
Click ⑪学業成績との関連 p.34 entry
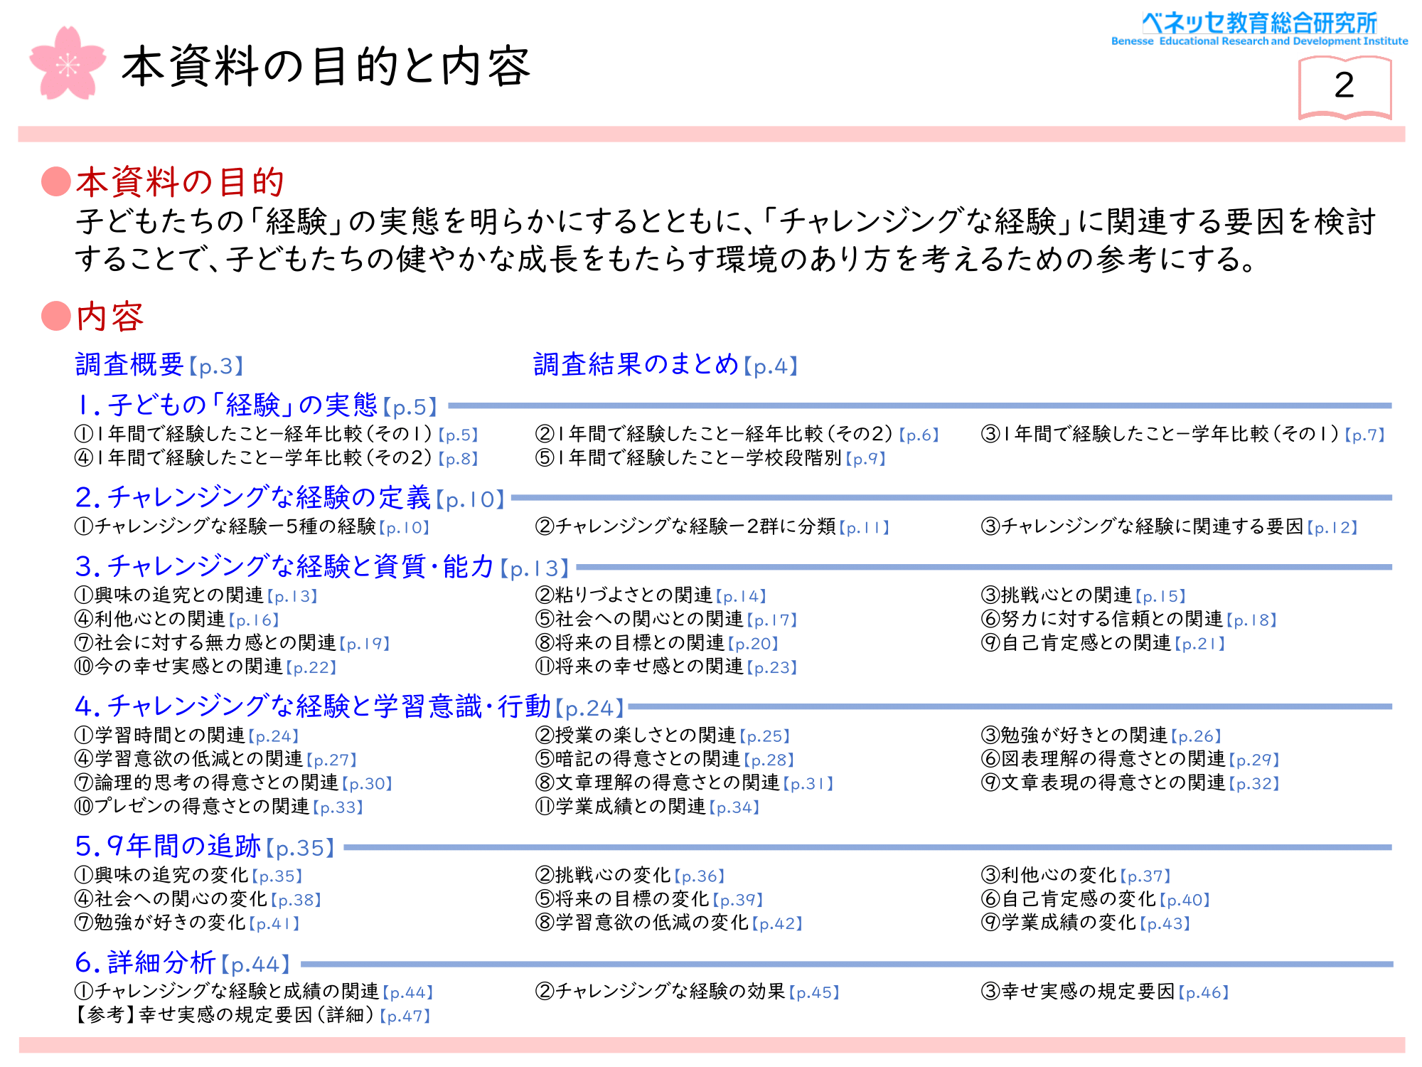pyautogui.click(x=647, y=807)
